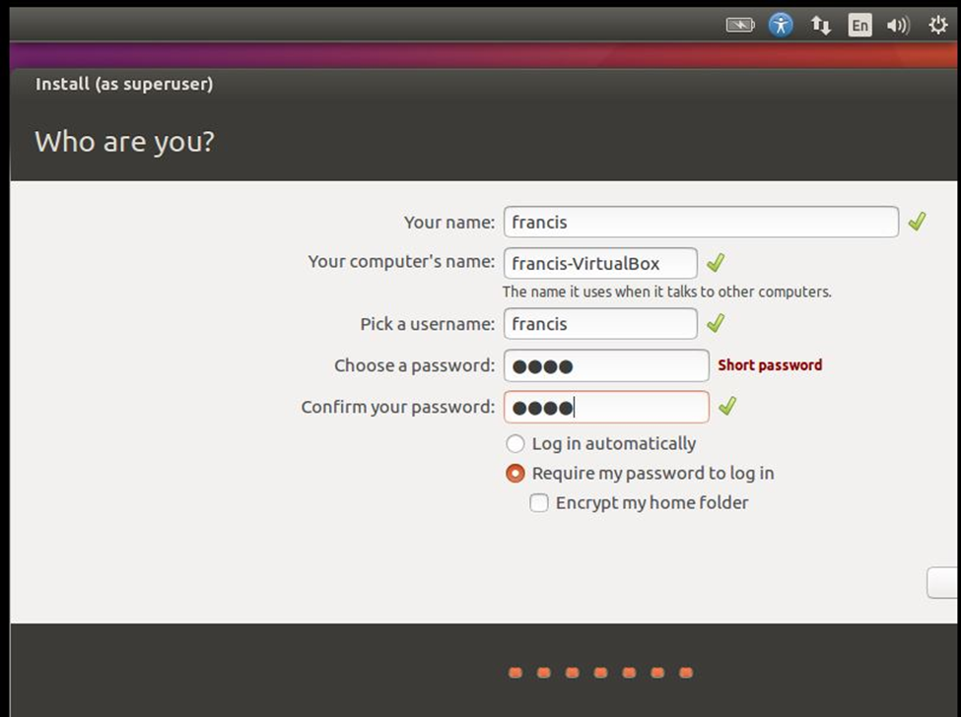Image resolution: width=961 pixels, height=717 pixels.
Task: Open the accessibility menu icon
Action: pos(781,25)
